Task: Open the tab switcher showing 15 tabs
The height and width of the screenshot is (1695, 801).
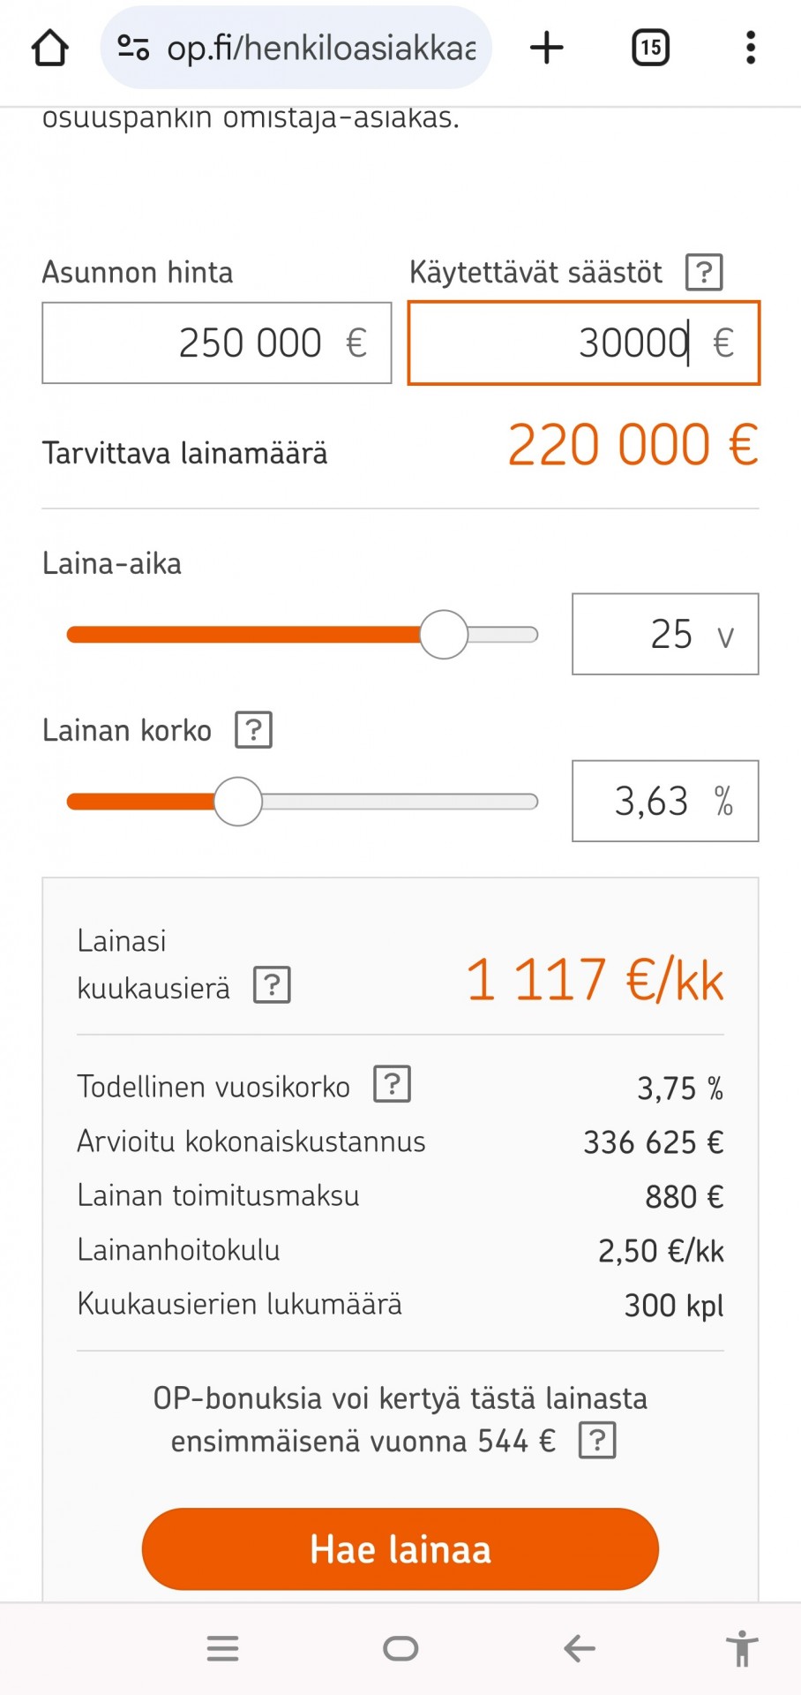Action: pyautogui.click(x=650, y=48)
